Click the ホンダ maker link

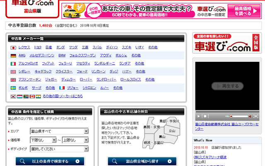click(60, 47)
